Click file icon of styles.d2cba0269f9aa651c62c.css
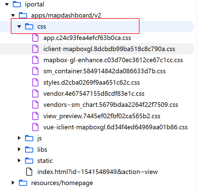 [x=35, y=82]
